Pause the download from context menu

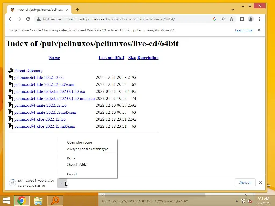point(87,158)
